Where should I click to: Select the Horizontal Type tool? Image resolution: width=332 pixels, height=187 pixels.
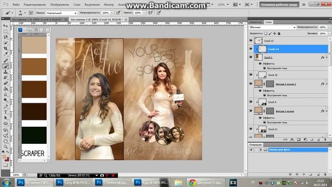6,112
